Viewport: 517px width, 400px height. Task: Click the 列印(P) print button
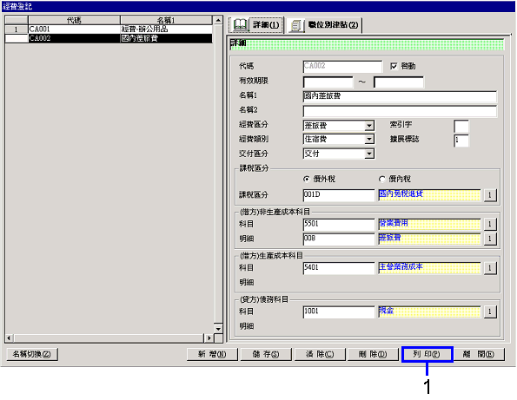point(427,354)
